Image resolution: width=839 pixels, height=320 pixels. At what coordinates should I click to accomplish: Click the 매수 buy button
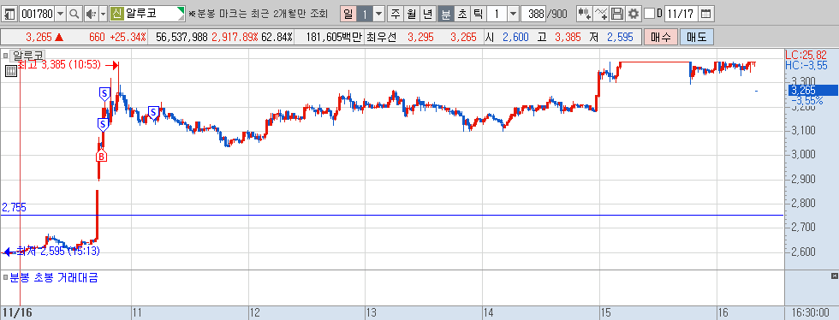click(x=661, y=38)
